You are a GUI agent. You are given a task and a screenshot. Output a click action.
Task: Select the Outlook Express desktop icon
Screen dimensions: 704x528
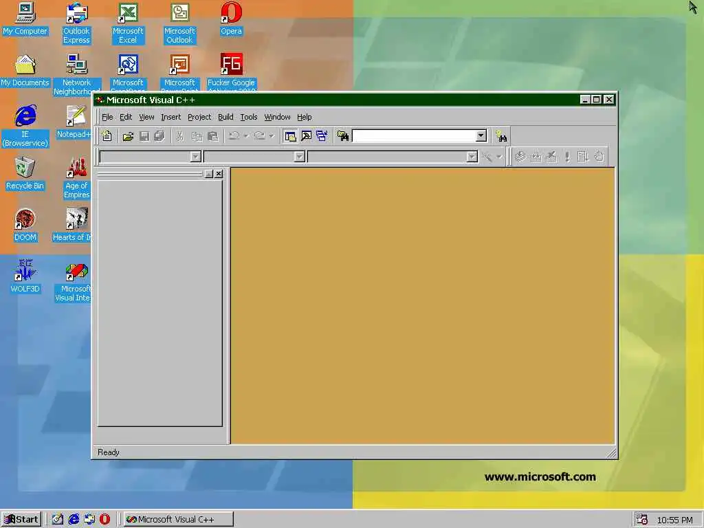pos(76,23)
